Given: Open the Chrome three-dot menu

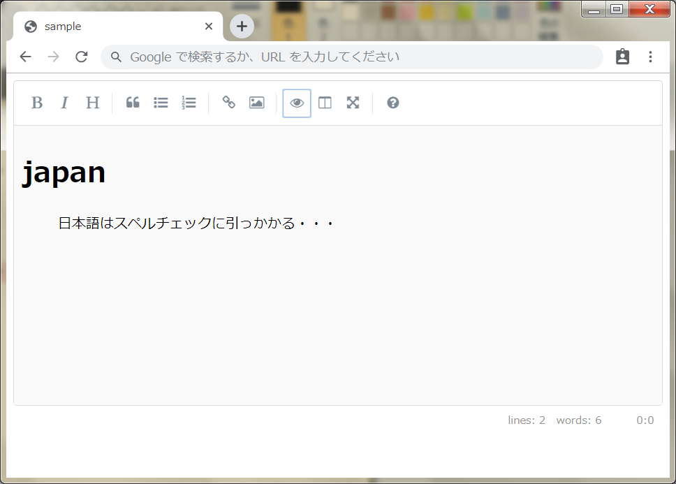Looking at the screenshot, I should point(650,57).
